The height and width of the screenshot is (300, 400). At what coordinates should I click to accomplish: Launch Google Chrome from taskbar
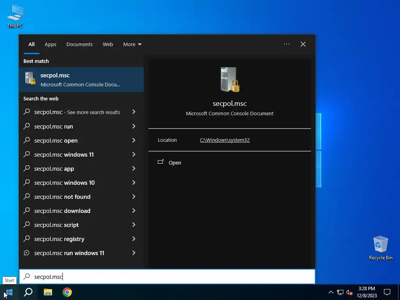(67, 292)
